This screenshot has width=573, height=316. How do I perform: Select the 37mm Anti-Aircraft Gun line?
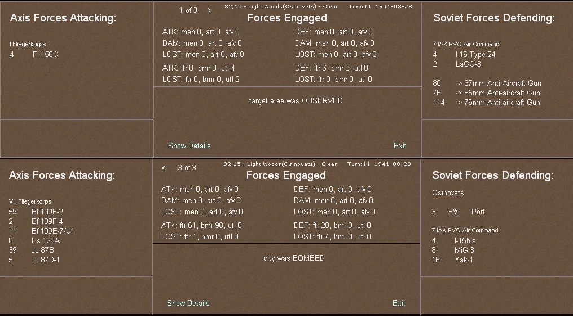pos(497,83)
